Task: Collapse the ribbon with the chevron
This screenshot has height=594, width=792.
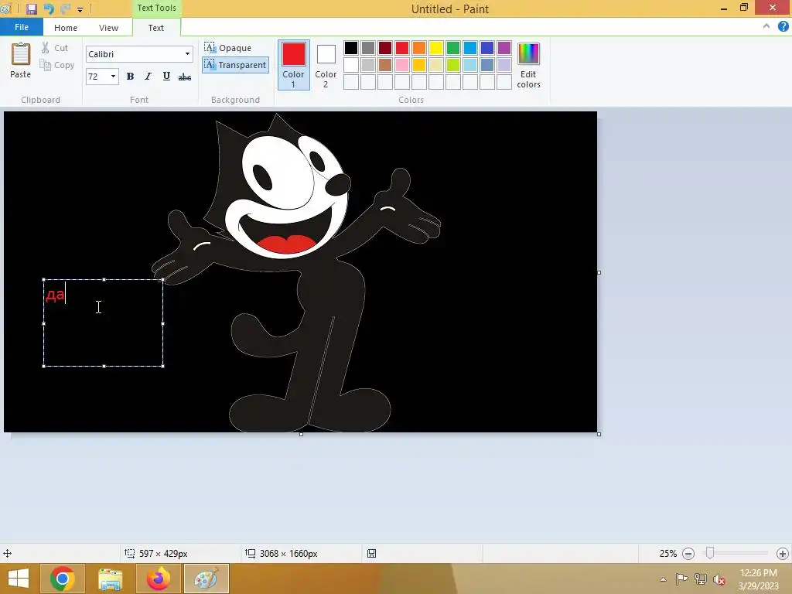Action: click(766, 26)
